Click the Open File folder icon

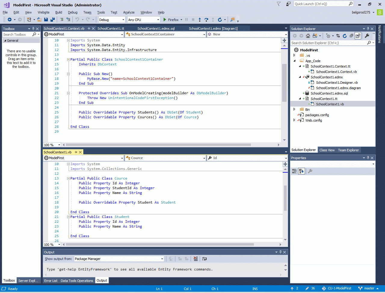pos(39,20)
